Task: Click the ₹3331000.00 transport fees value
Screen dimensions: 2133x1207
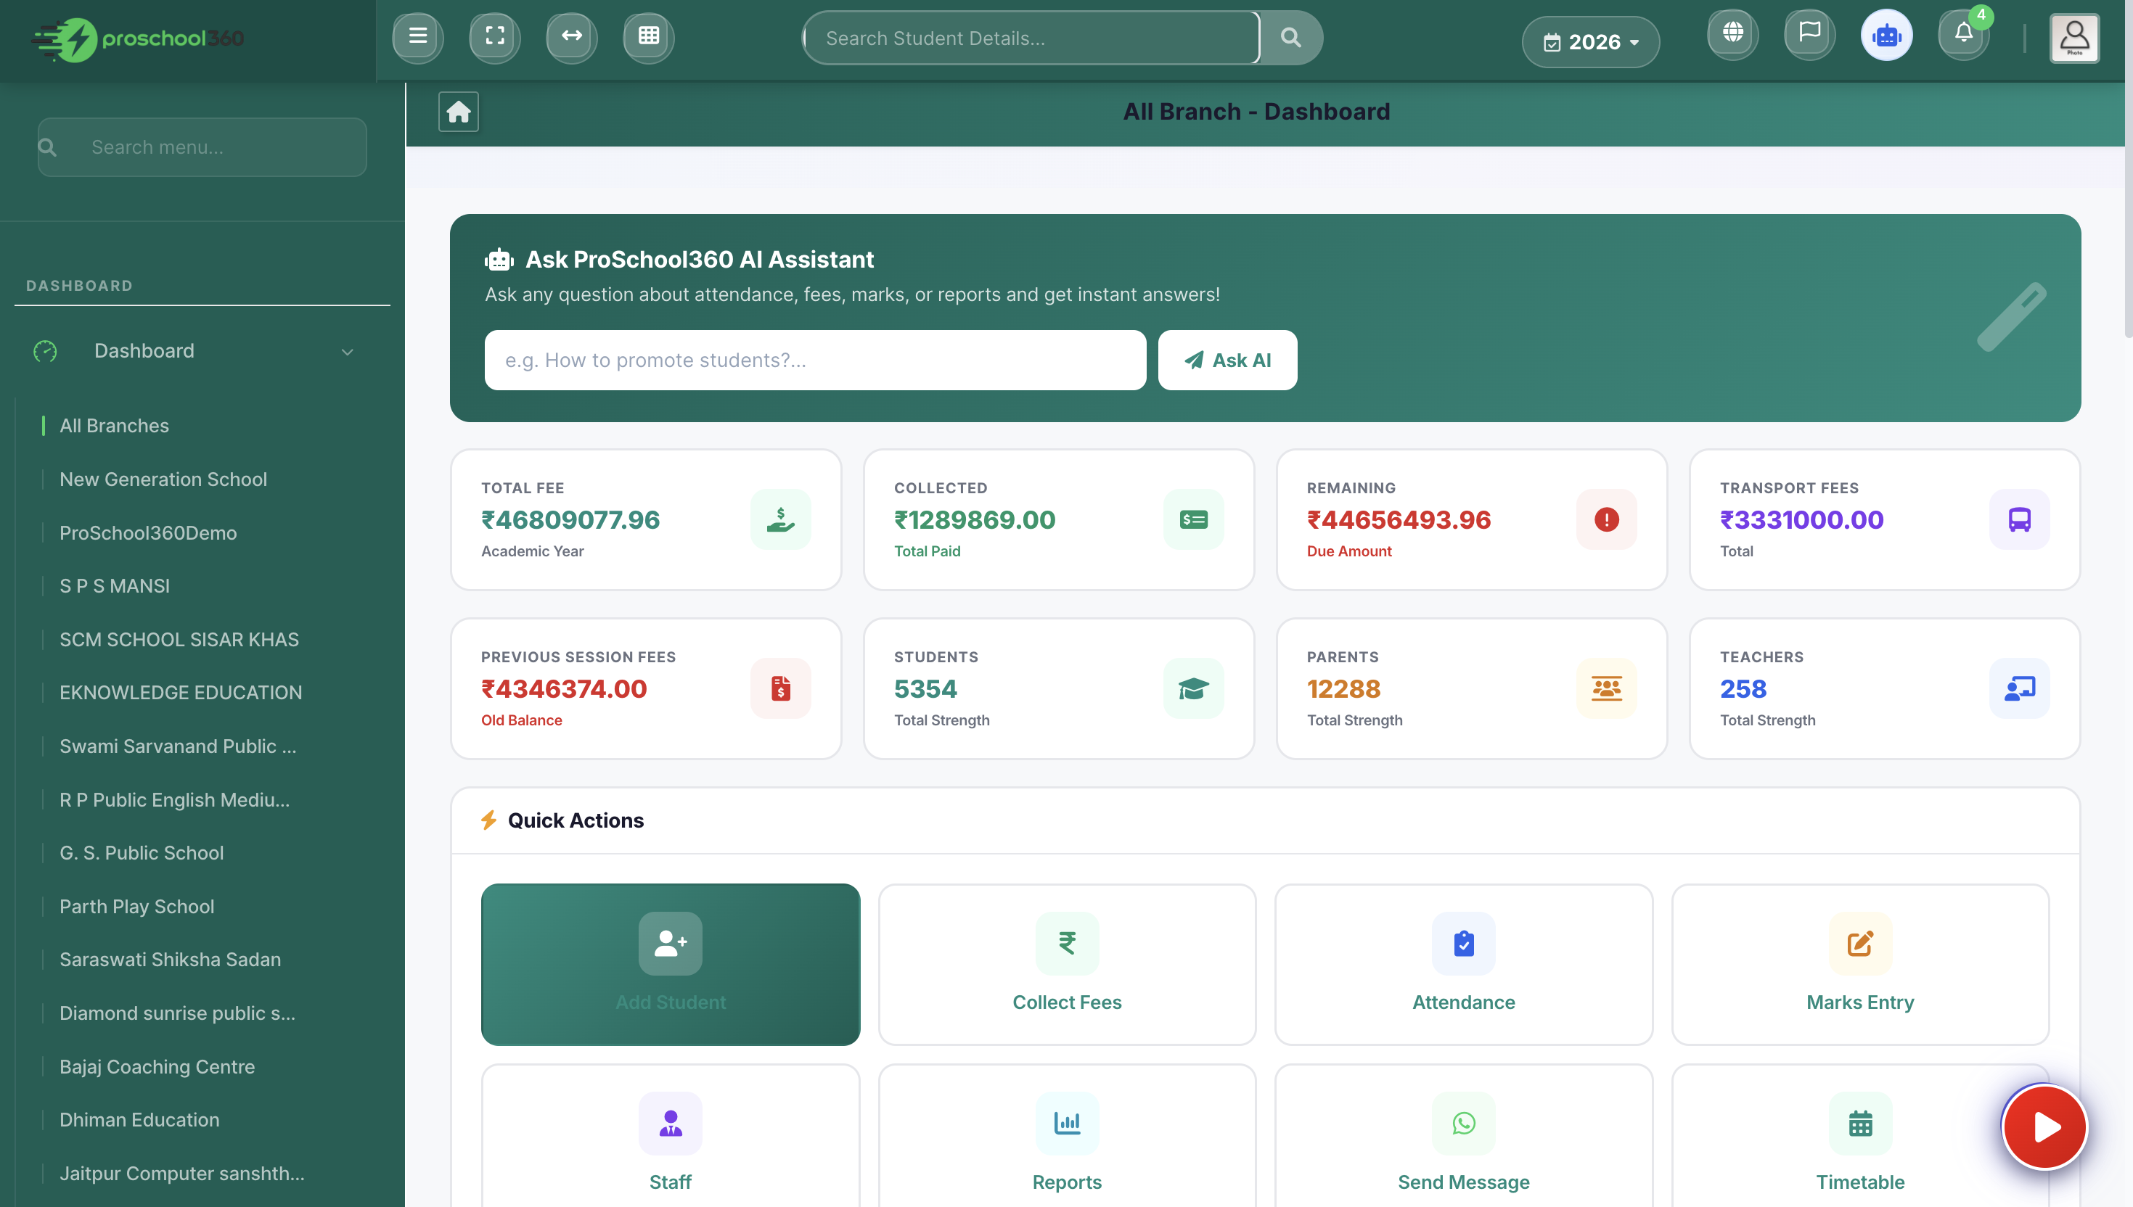Action: 1801,520
